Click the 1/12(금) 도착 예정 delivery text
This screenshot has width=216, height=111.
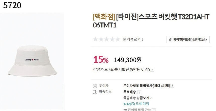[x=136, y=104]
